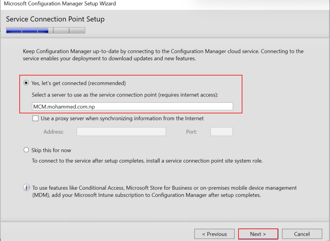Click the empty last segment of progress bar
The width and height of the screenshot is (330, 241).
pyautogui.click(x=77, y=31)
